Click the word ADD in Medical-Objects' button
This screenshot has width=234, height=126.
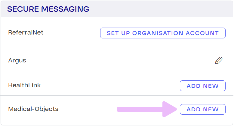pyautogui.click(x=194, y=109)
